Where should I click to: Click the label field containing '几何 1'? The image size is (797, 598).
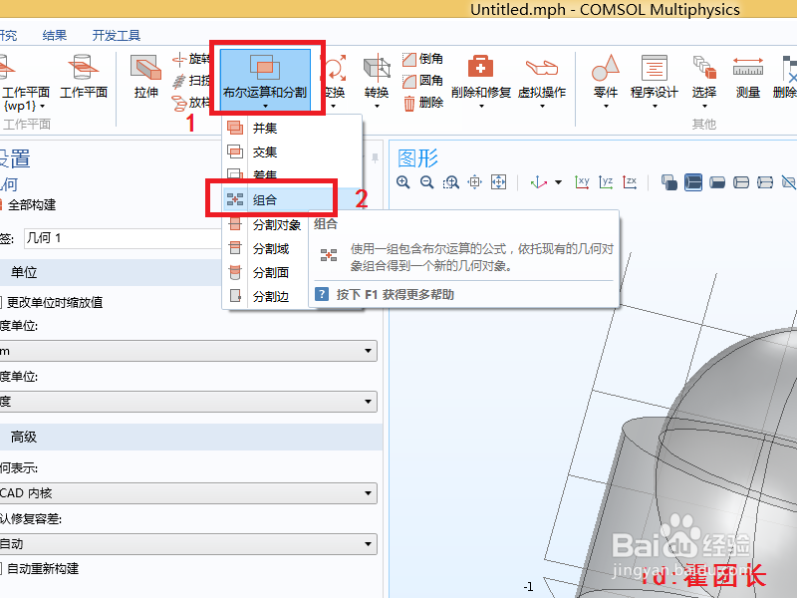coord(123,238)
